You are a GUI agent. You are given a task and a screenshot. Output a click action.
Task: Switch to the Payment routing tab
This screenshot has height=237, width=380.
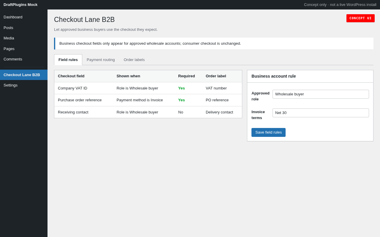101,60
